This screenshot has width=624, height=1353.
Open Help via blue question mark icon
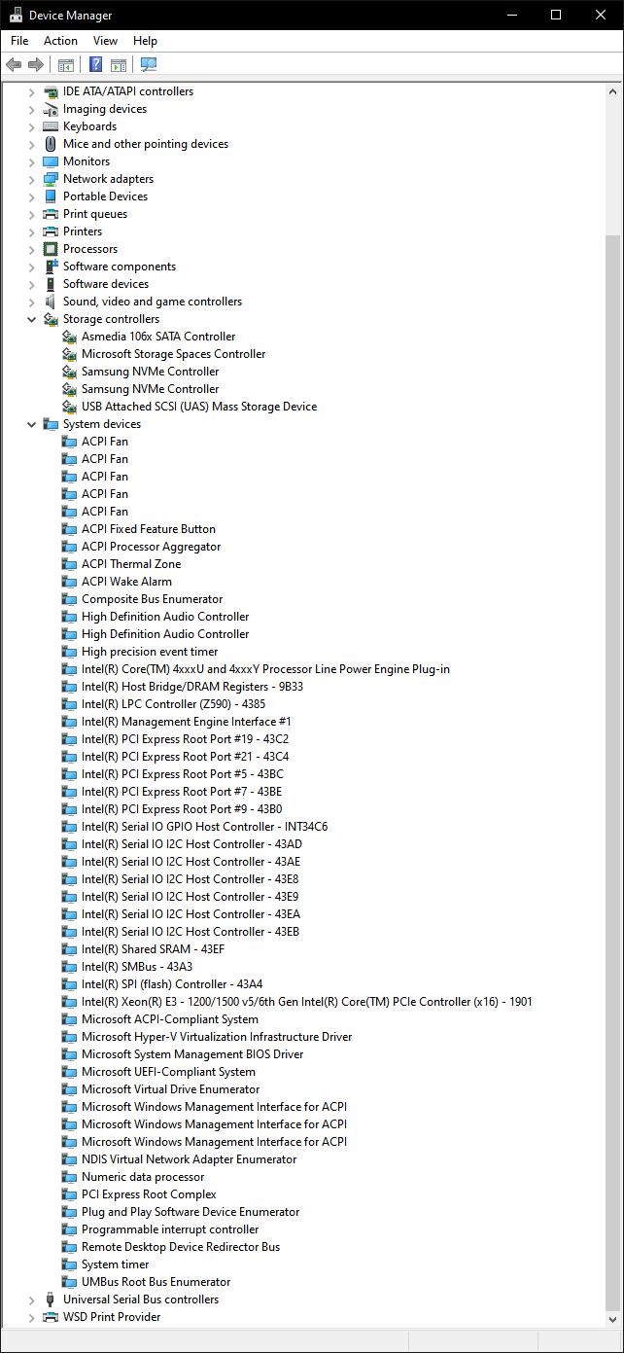[x=95, y=65]
